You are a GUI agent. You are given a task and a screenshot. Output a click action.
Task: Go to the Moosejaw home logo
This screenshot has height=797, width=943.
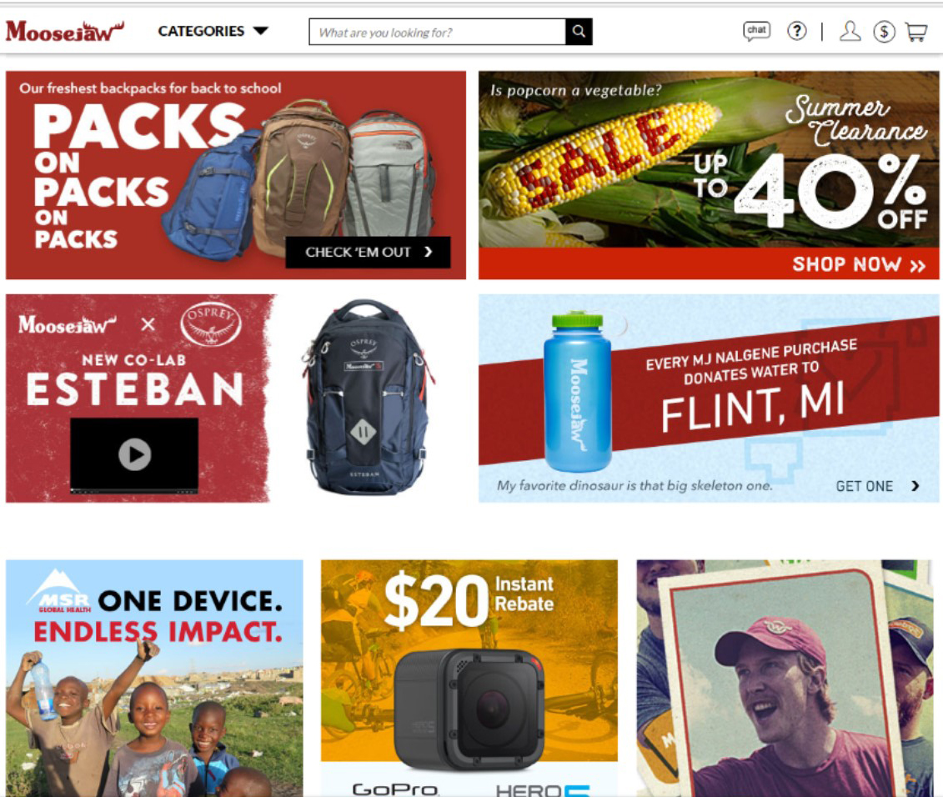pyautogui.click(x=64, y=32)
